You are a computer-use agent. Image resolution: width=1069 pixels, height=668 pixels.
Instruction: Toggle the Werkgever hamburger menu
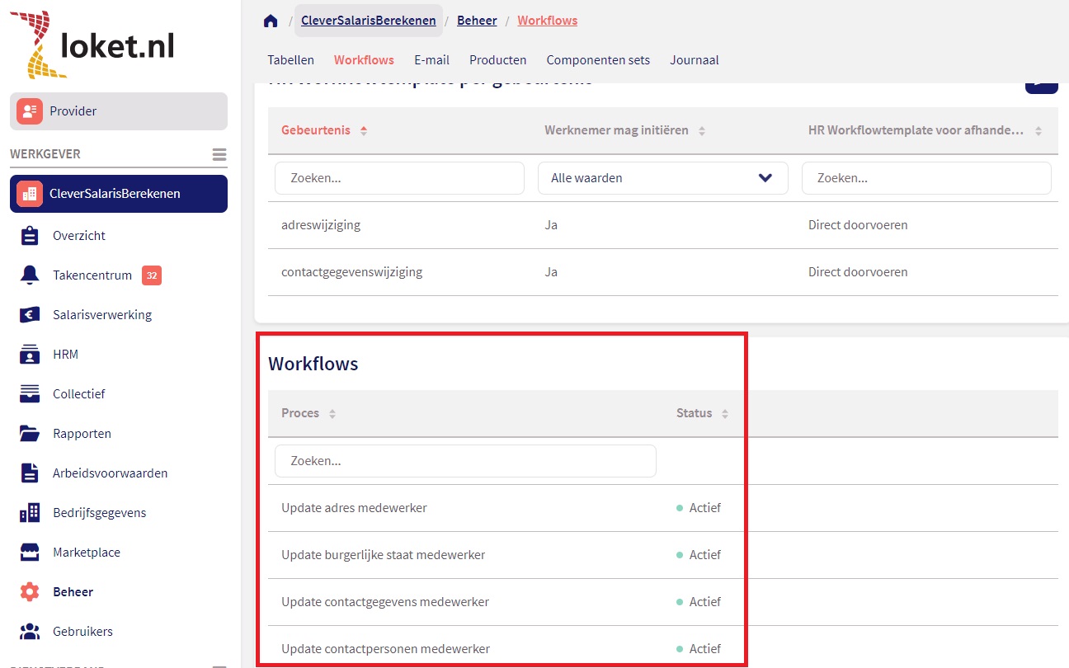219,155
